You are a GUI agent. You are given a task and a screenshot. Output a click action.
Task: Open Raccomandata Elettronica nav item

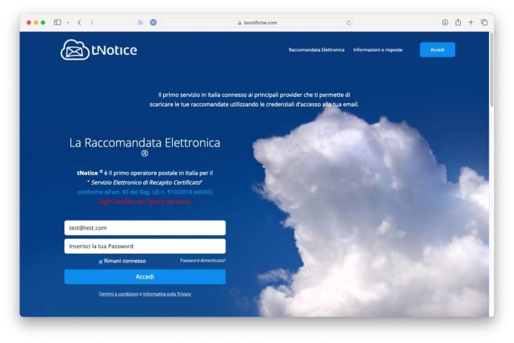(316, 50)
